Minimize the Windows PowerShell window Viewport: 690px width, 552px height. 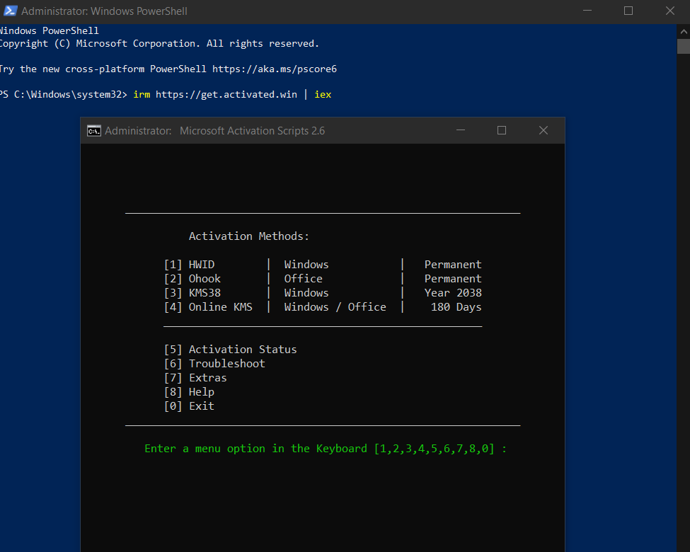pos(587,11)
